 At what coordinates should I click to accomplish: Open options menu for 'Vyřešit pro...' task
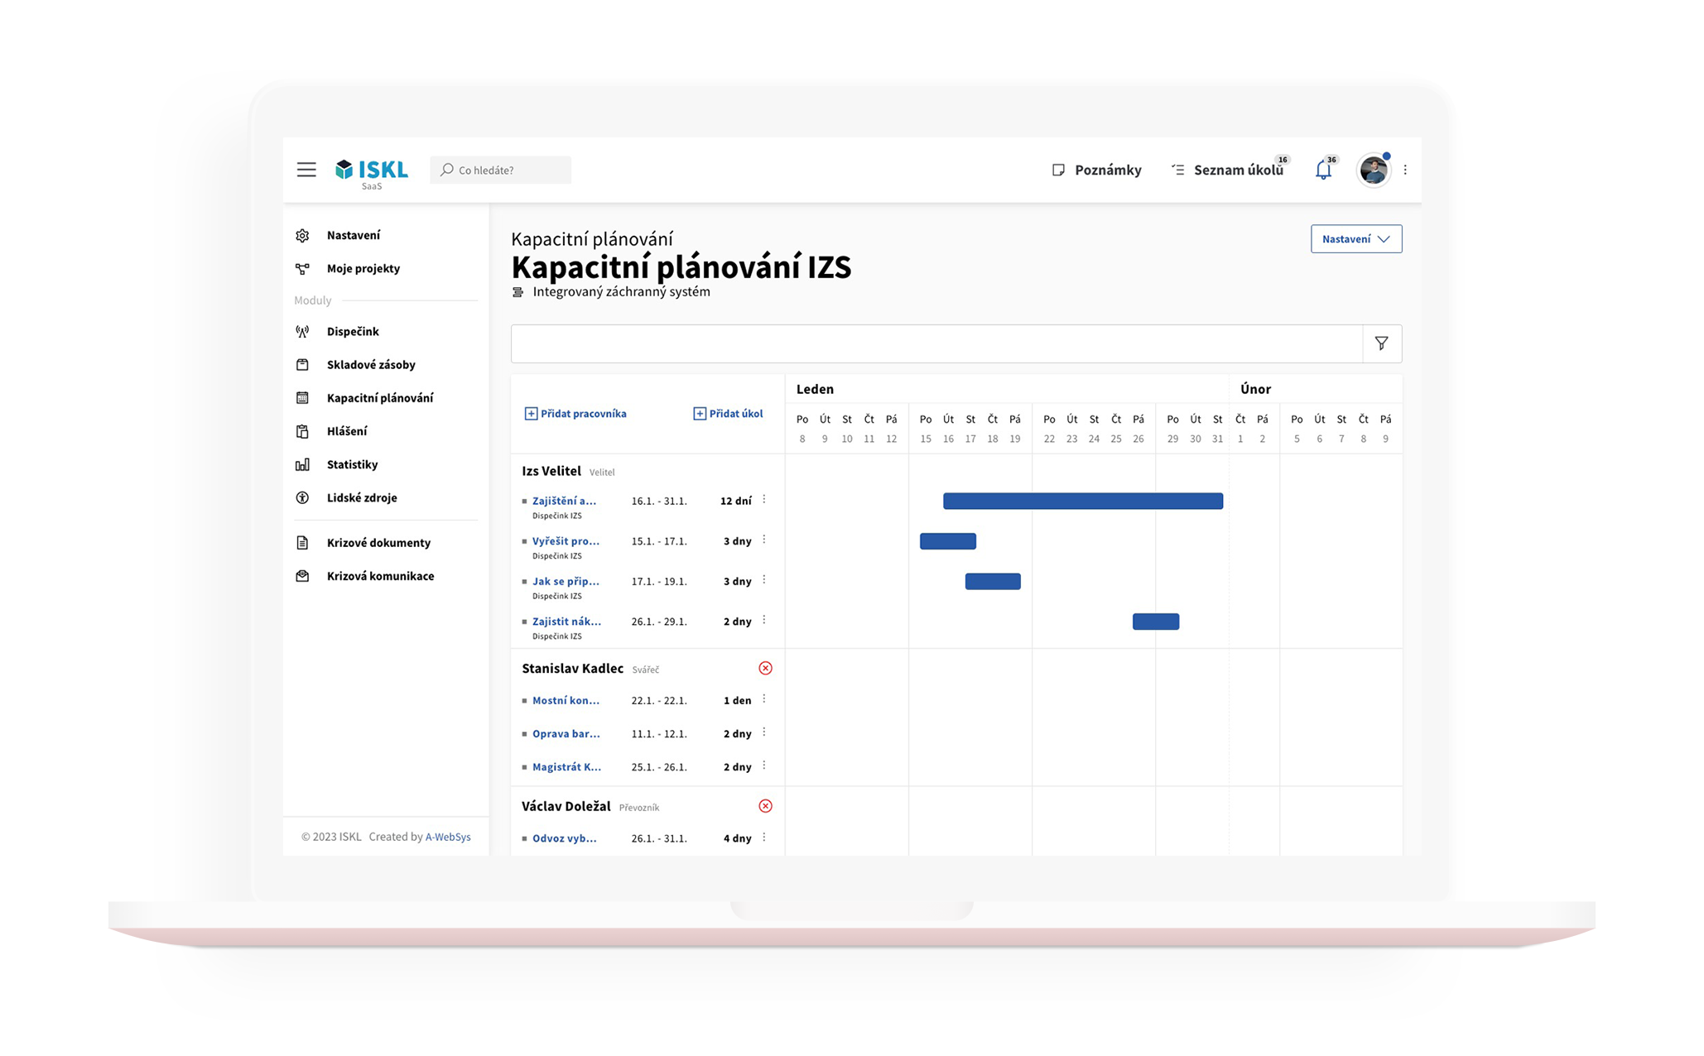click(x=764, y=540)
